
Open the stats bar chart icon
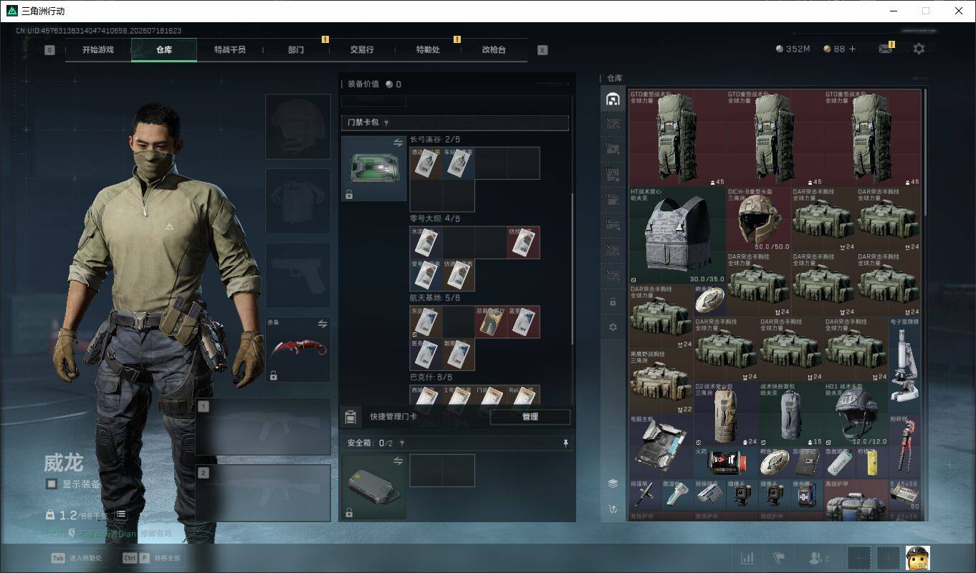747,557
